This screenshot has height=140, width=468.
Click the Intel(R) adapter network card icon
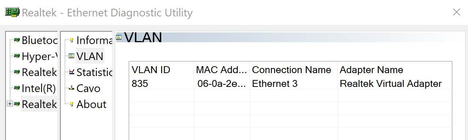click(16, 88)
